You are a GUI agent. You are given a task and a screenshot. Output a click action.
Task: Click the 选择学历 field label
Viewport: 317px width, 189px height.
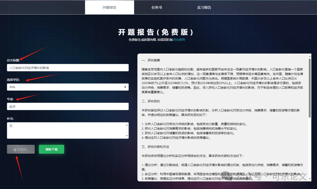(13, 80)
